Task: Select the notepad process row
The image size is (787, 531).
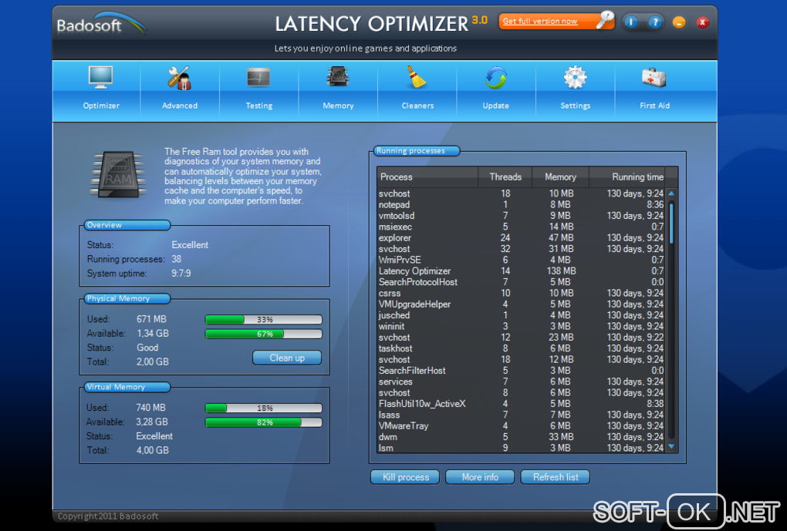Action: coord(521,204)
